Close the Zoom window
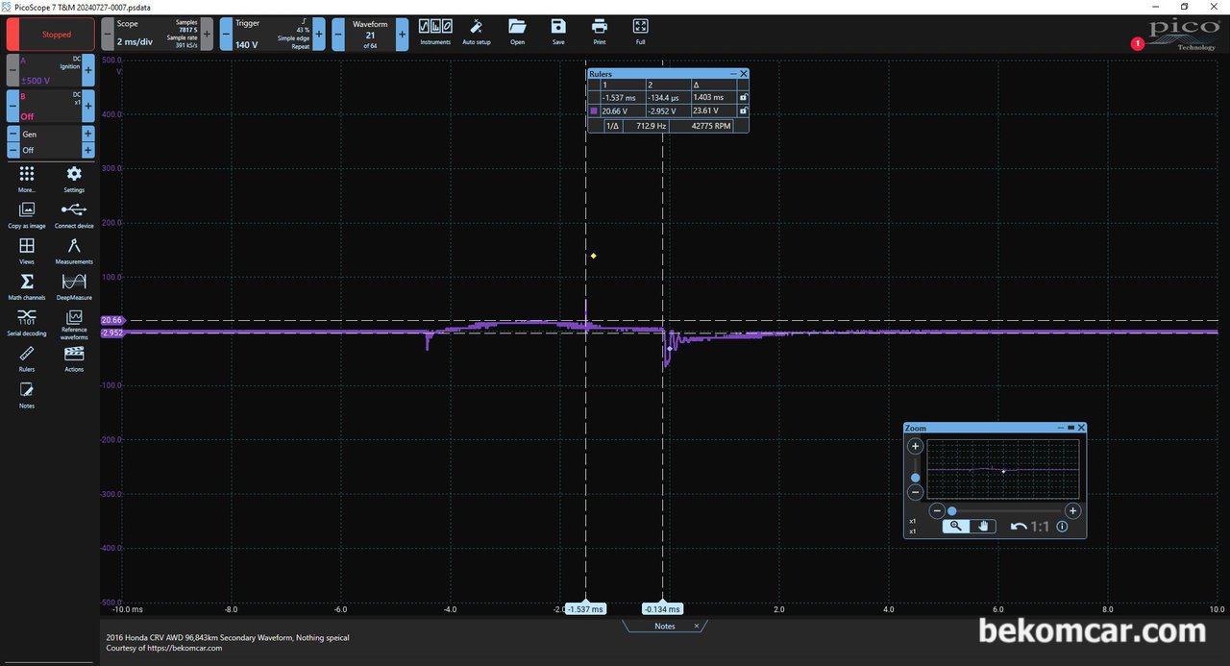The height and width of the screenshot is (666, 1230). [1081, 428]
